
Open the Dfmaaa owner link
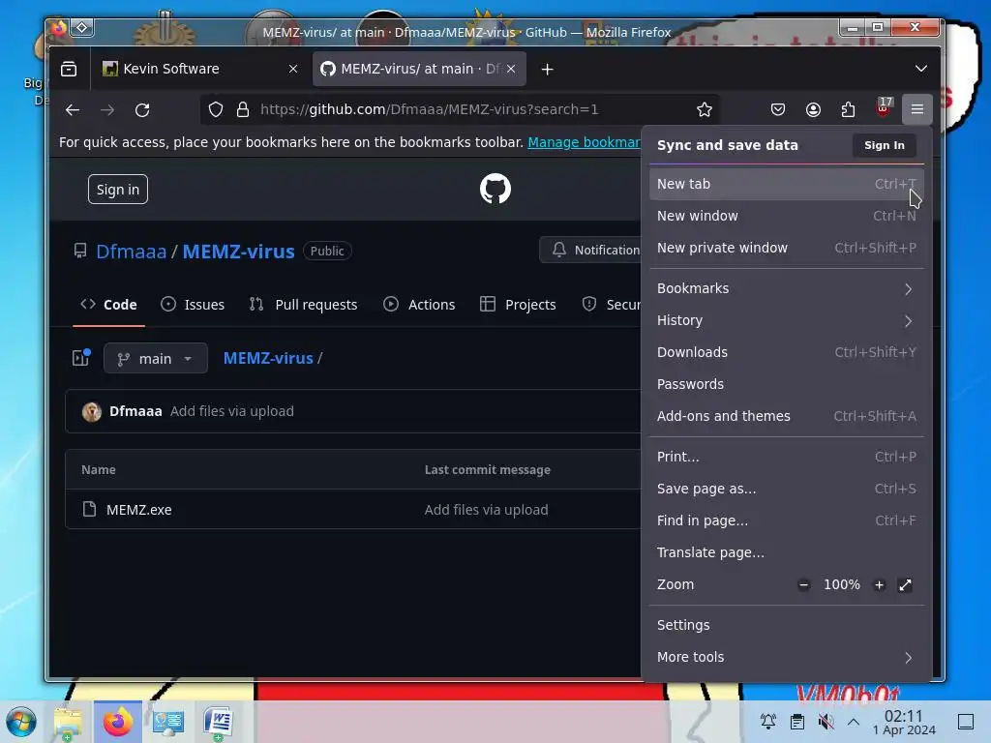pos(132,252)
